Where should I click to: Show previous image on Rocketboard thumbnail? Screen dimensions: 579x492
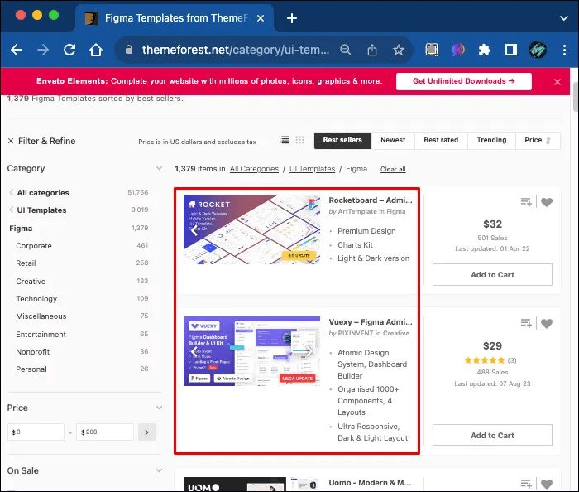click(194, 230)
